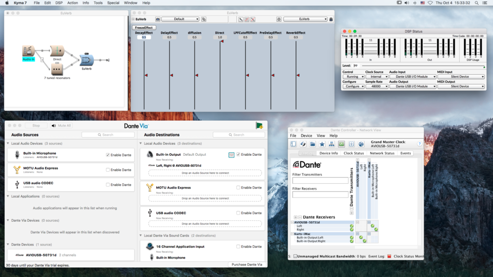Open the DSP menu in menu bar
The height and width of the screenshot is (277, 493).
59,3
